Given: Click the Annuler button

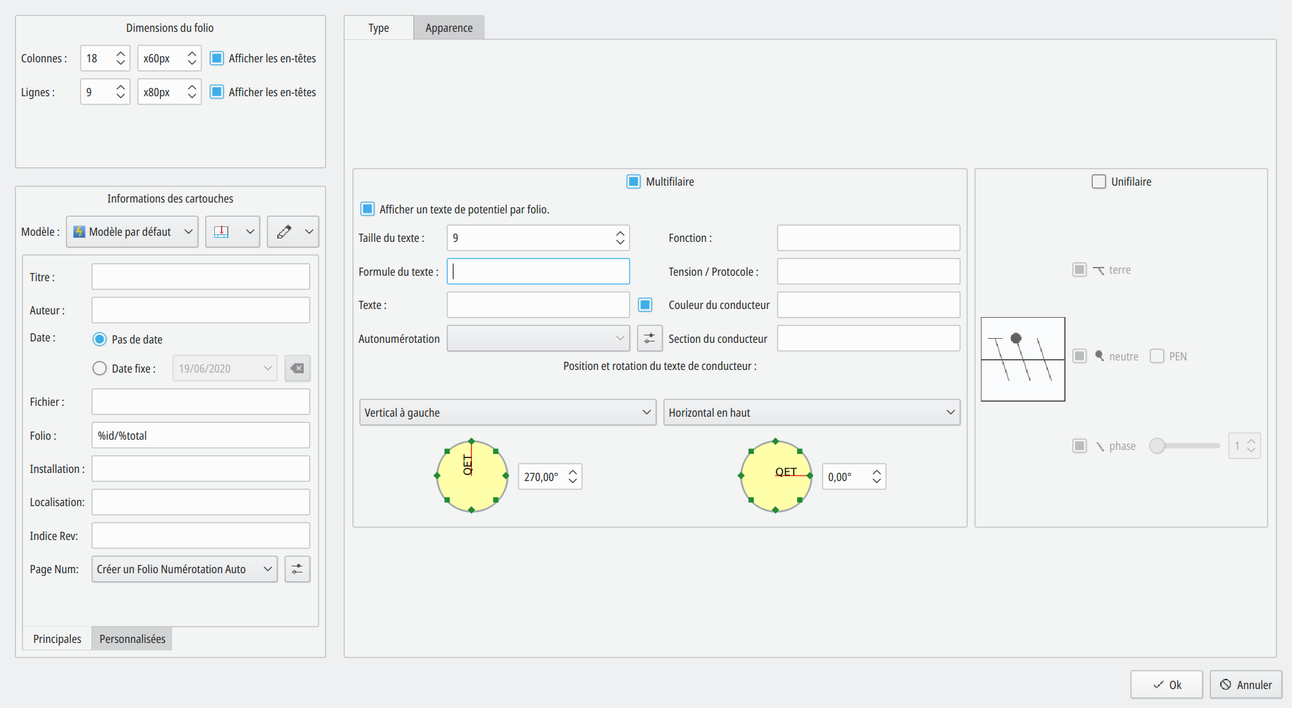Looking at the screenshot, I should (x=1245, y=685).
